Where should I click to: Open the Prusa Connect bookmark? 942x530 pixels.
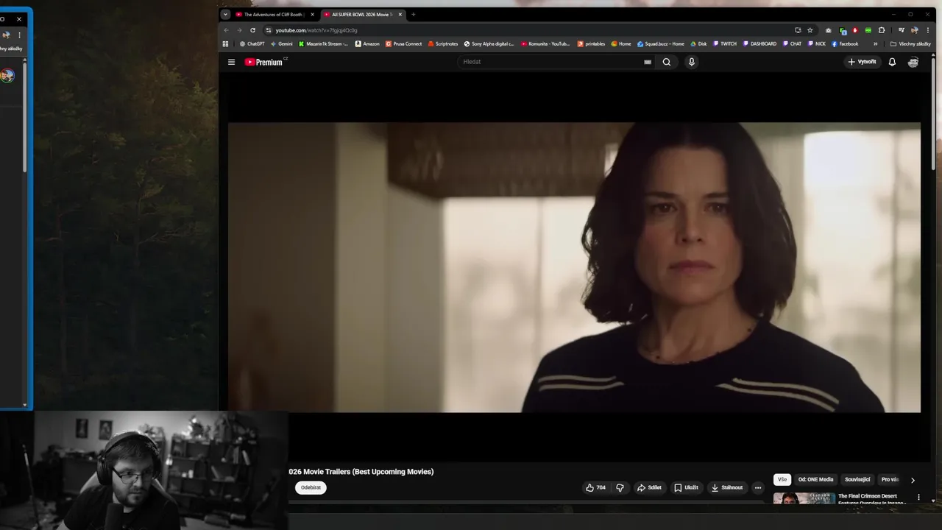coord(404,43)
